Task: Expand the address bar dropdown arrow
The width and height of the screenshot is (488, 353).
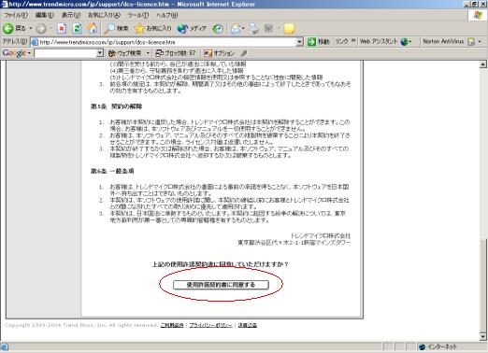Action: pyautogui.click(x=299, y=42)
